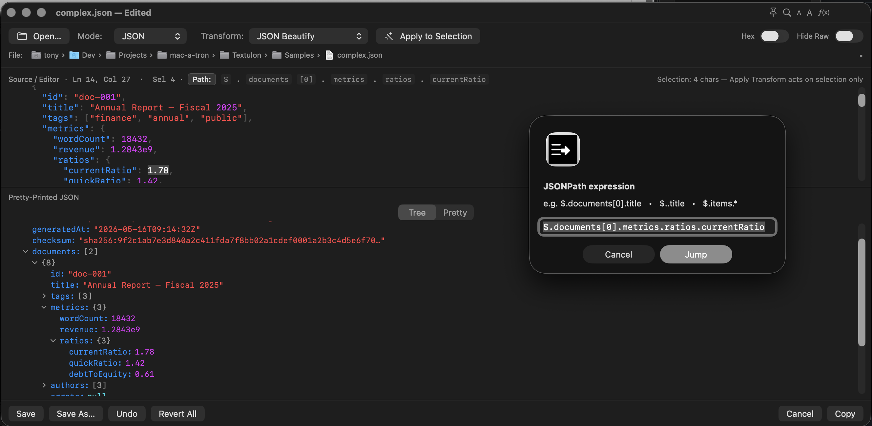Screen dimensions: 872x426
Task: Open the f(x) functions icon
Action: coord(823,12)
